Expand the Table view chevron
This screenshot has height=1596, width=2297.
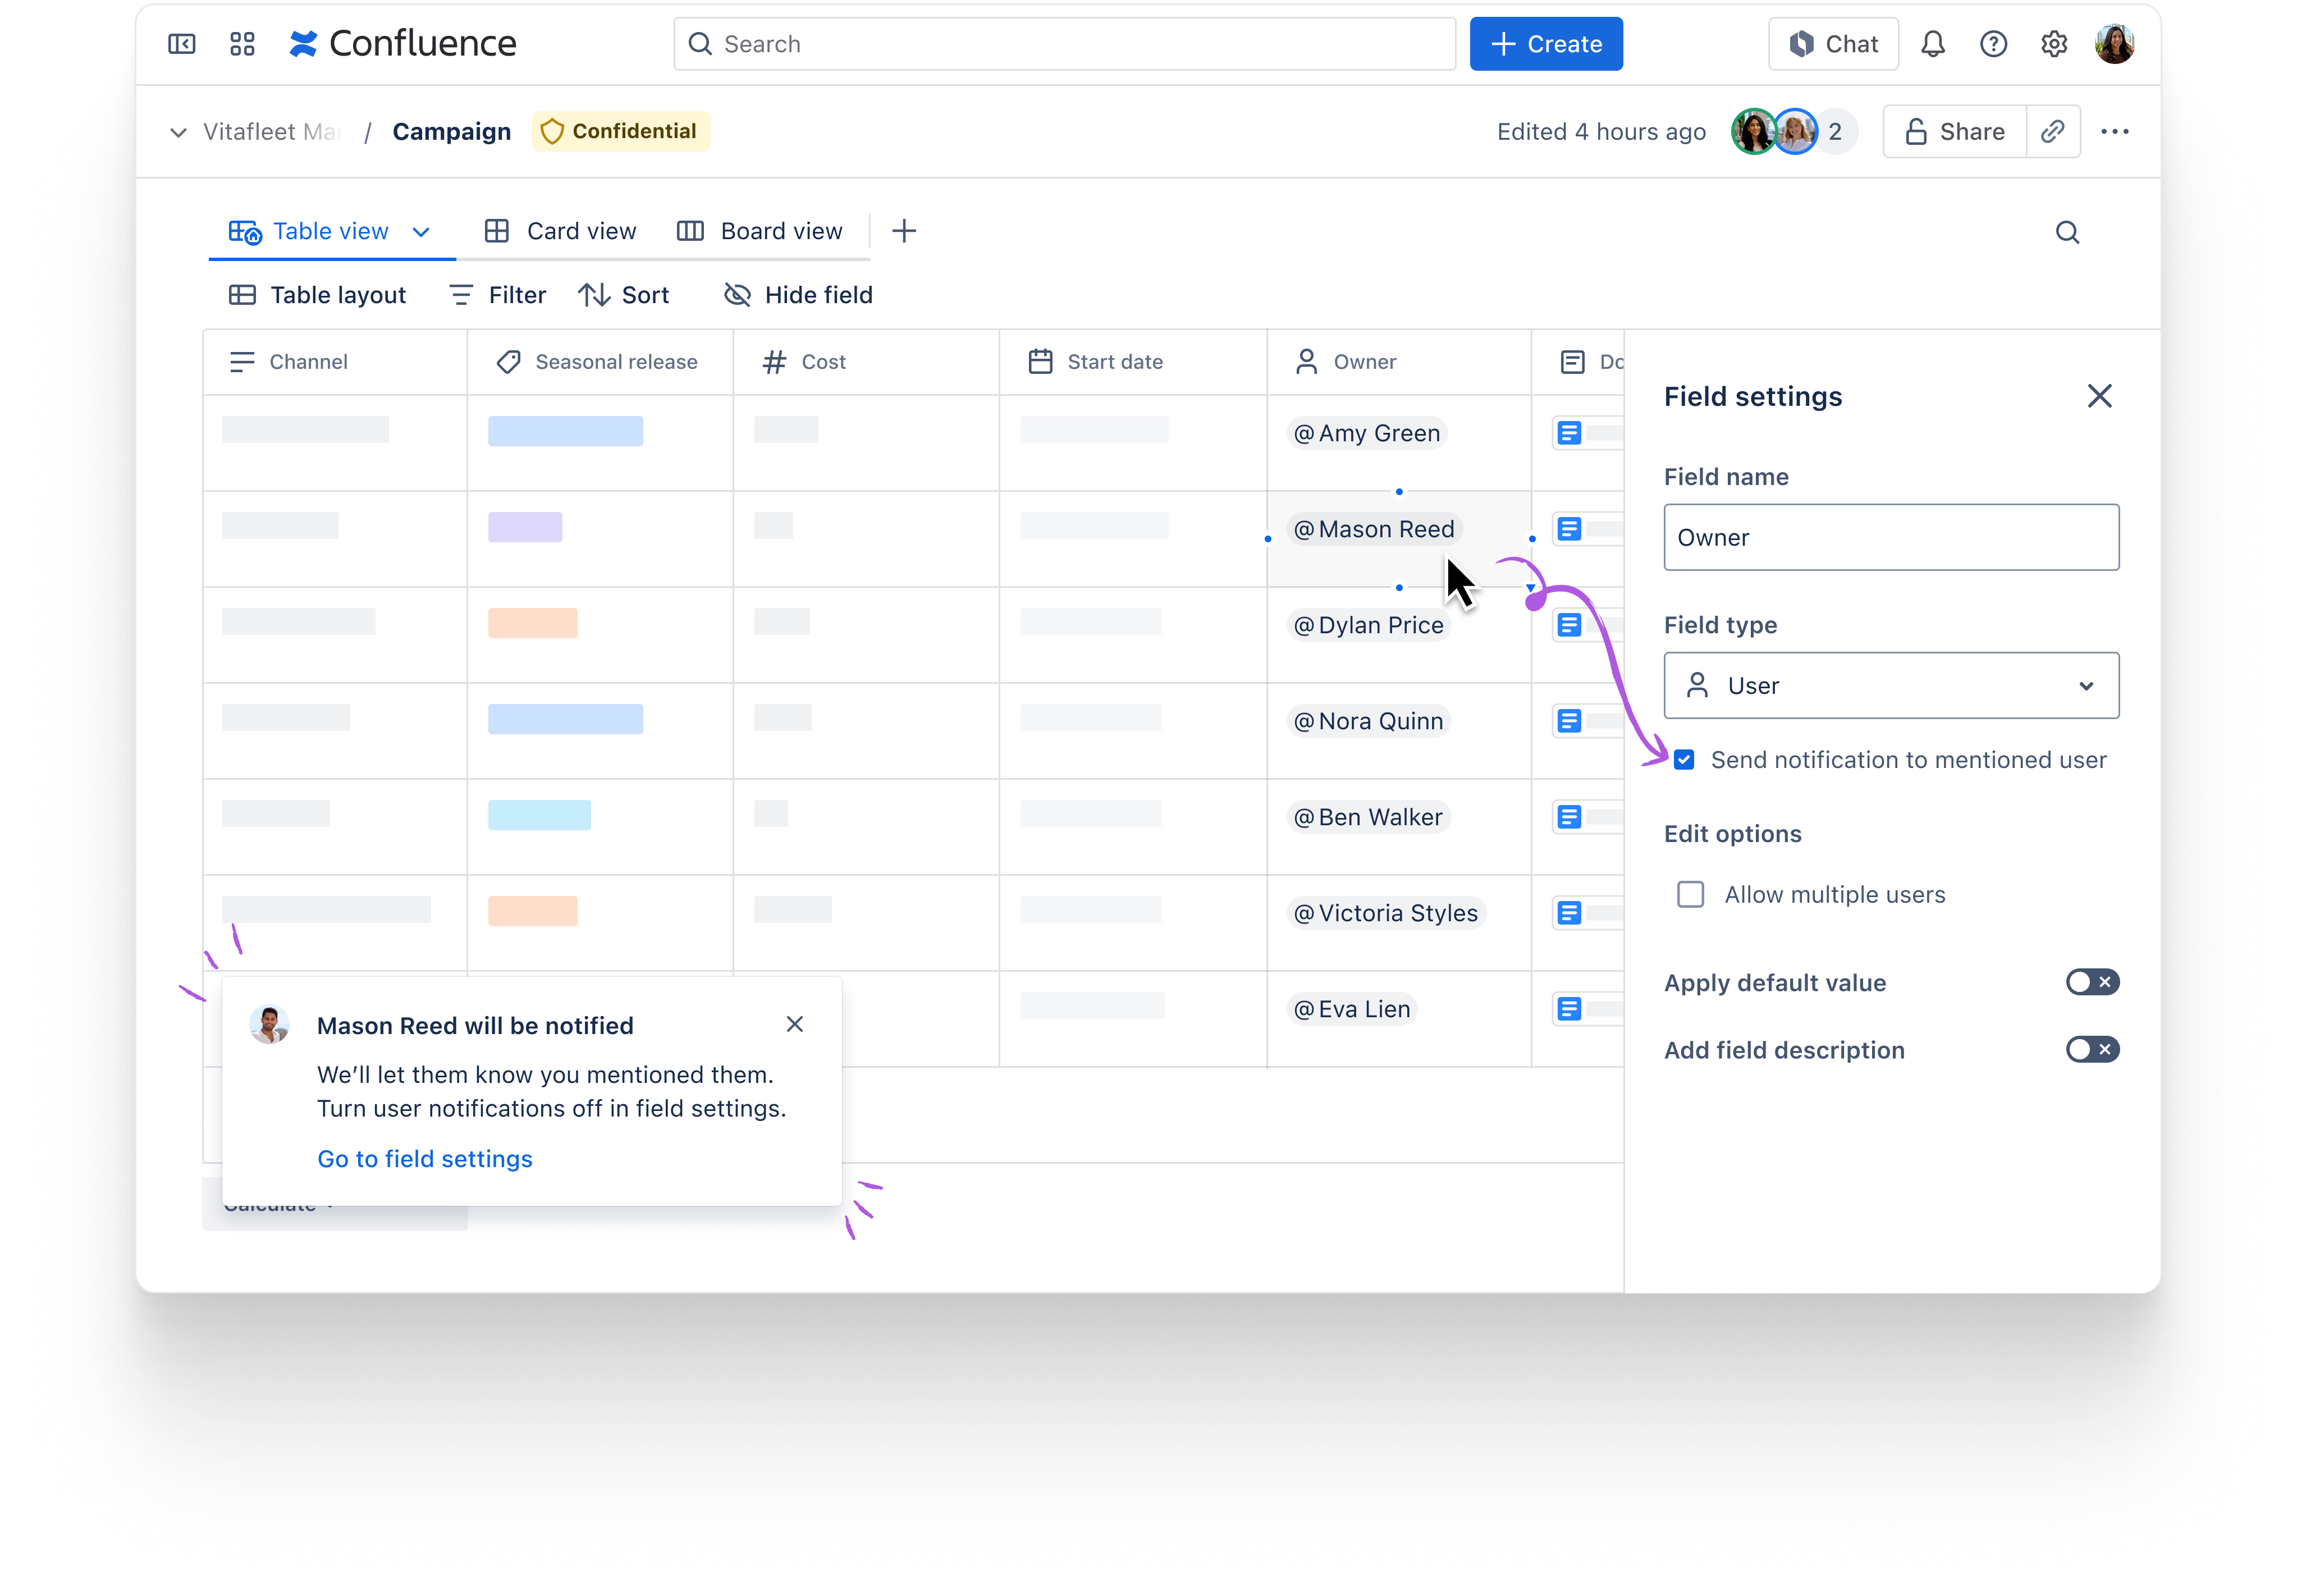tap(421, 232)
